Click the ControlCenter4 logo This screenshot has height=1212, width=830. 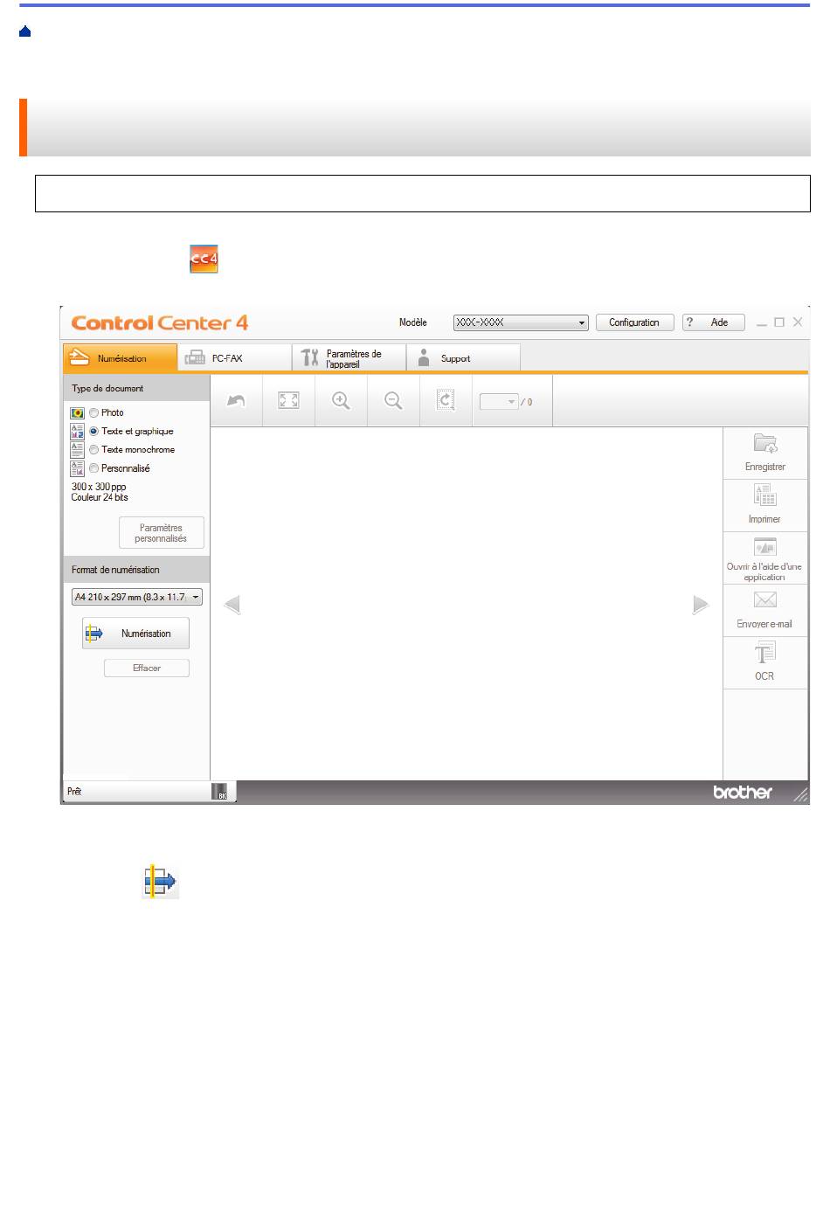coord(160,322)
